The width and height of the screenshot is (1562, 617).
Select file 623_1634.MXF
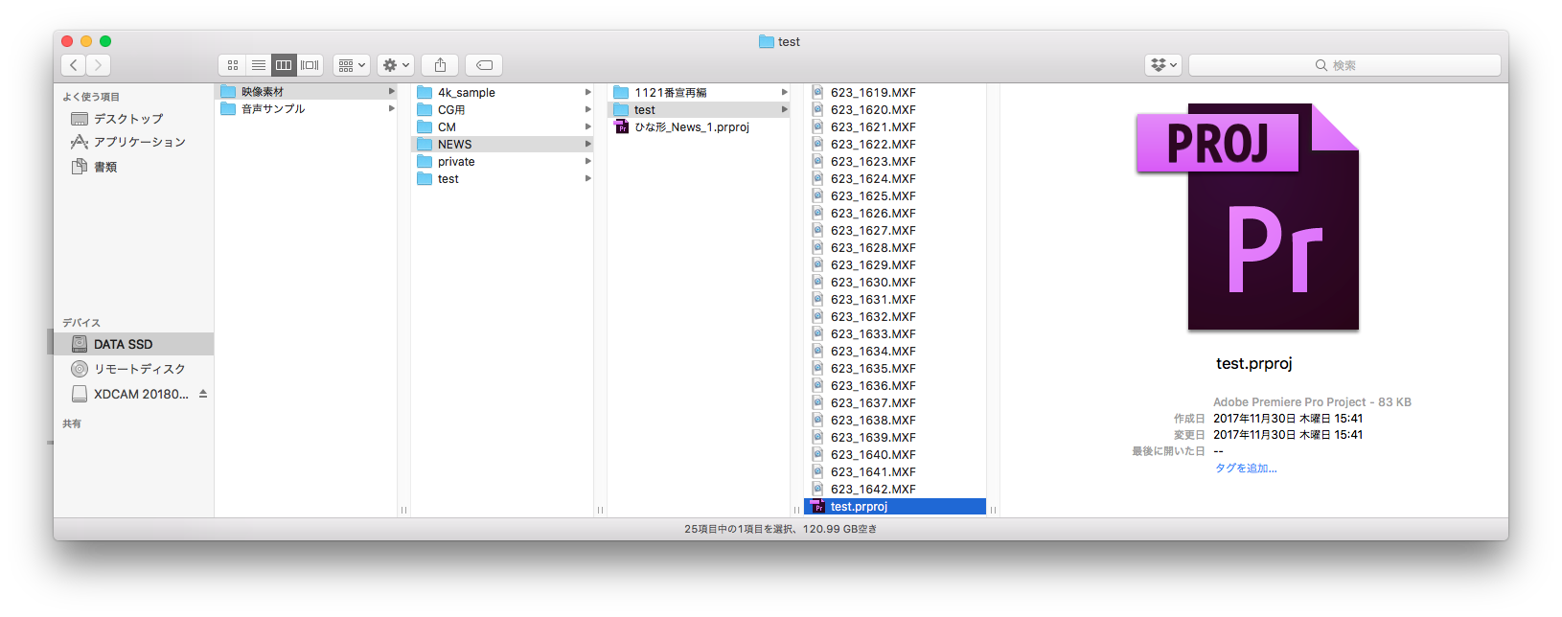click(x=895, y=352)
